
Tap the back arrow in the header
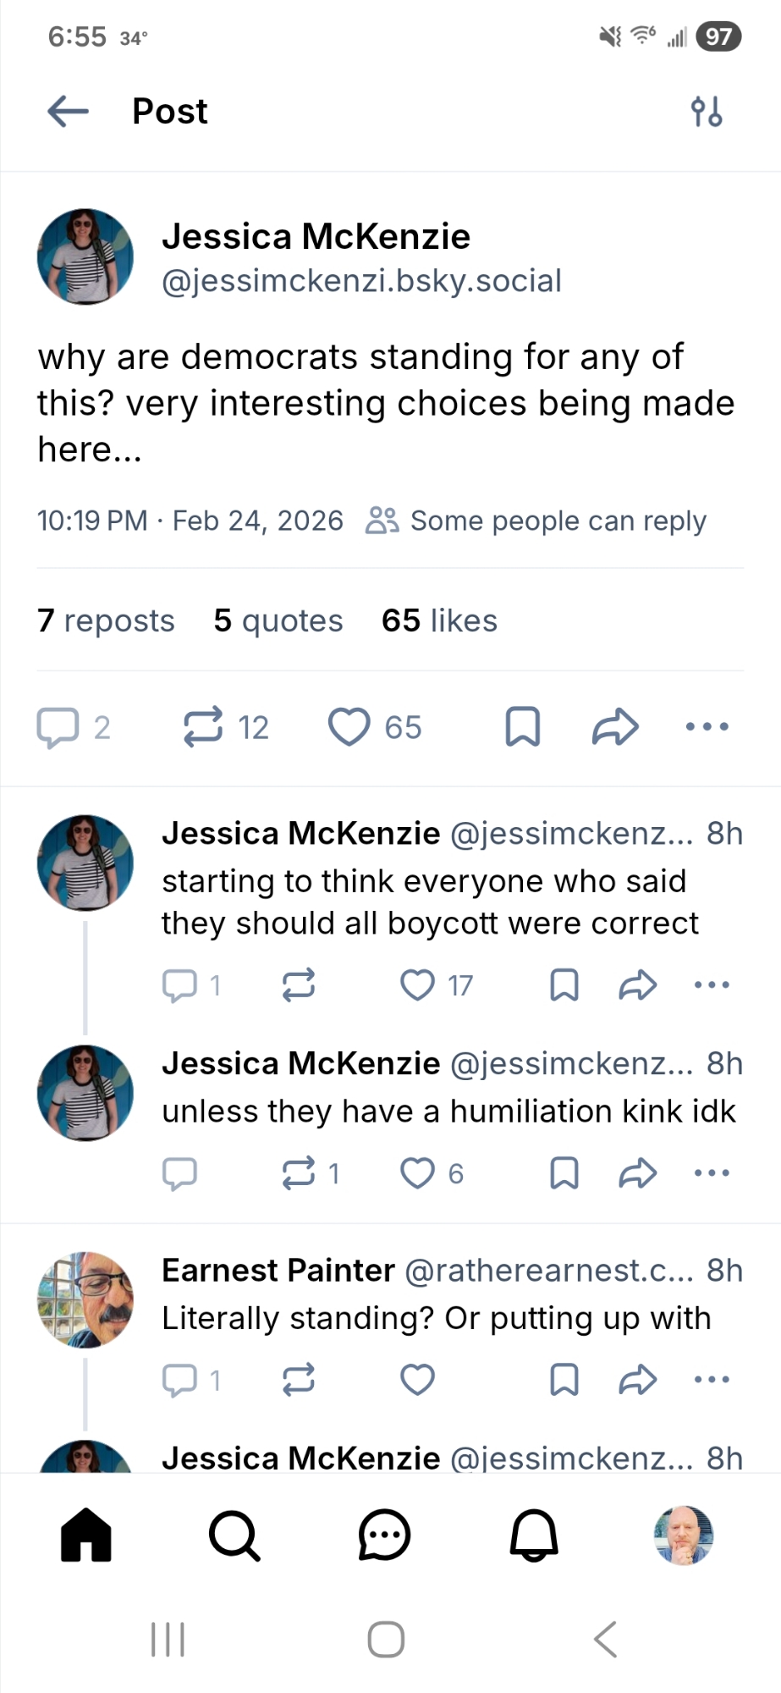[x=69, y=111]
